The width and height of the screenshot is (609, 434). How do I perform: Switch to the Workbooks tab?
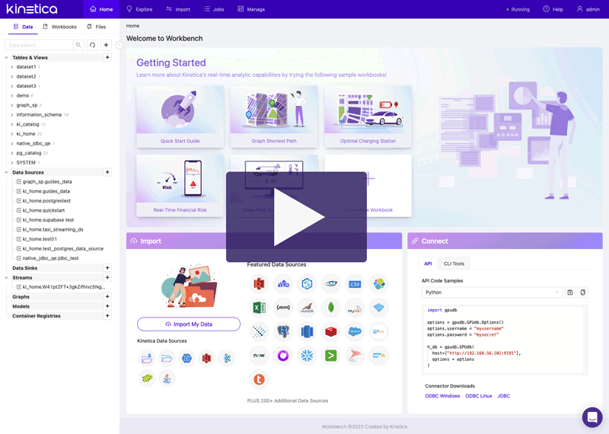coord(60,27)
